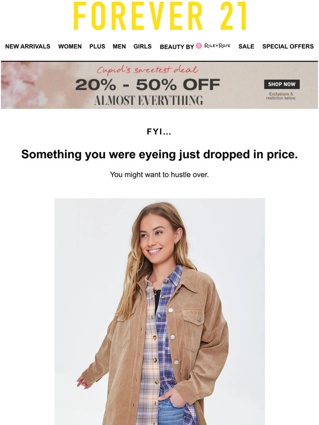This screenshot has width=319, height=425.
Task: Click the 20% - 50% OFF banner text
Action: pos(147,85)
